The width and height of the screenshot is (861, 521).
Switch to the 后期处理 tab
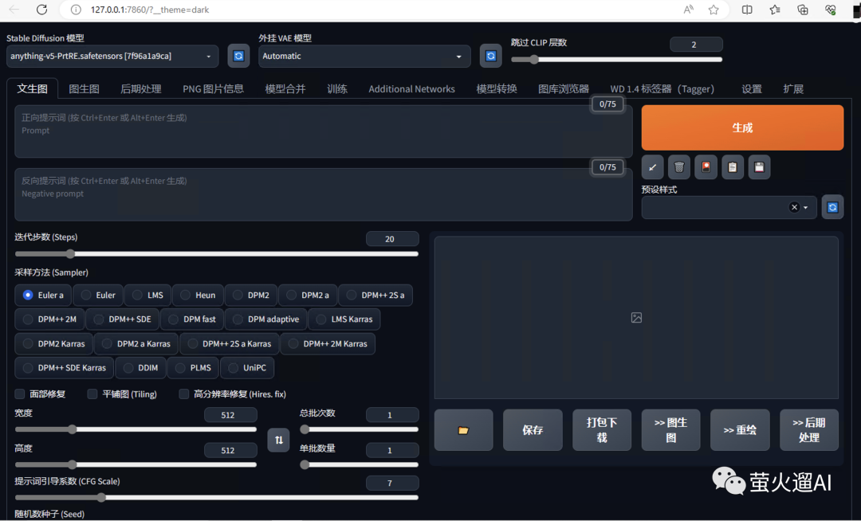coord(141,89)
